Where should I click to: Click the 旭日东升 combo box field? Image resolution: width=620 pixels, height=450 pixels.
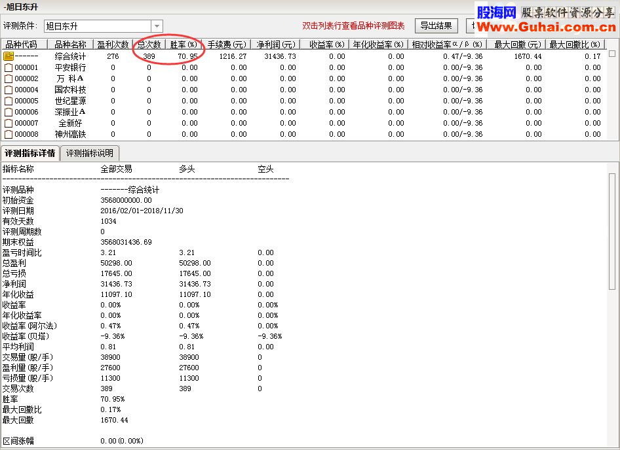point(103,26)
